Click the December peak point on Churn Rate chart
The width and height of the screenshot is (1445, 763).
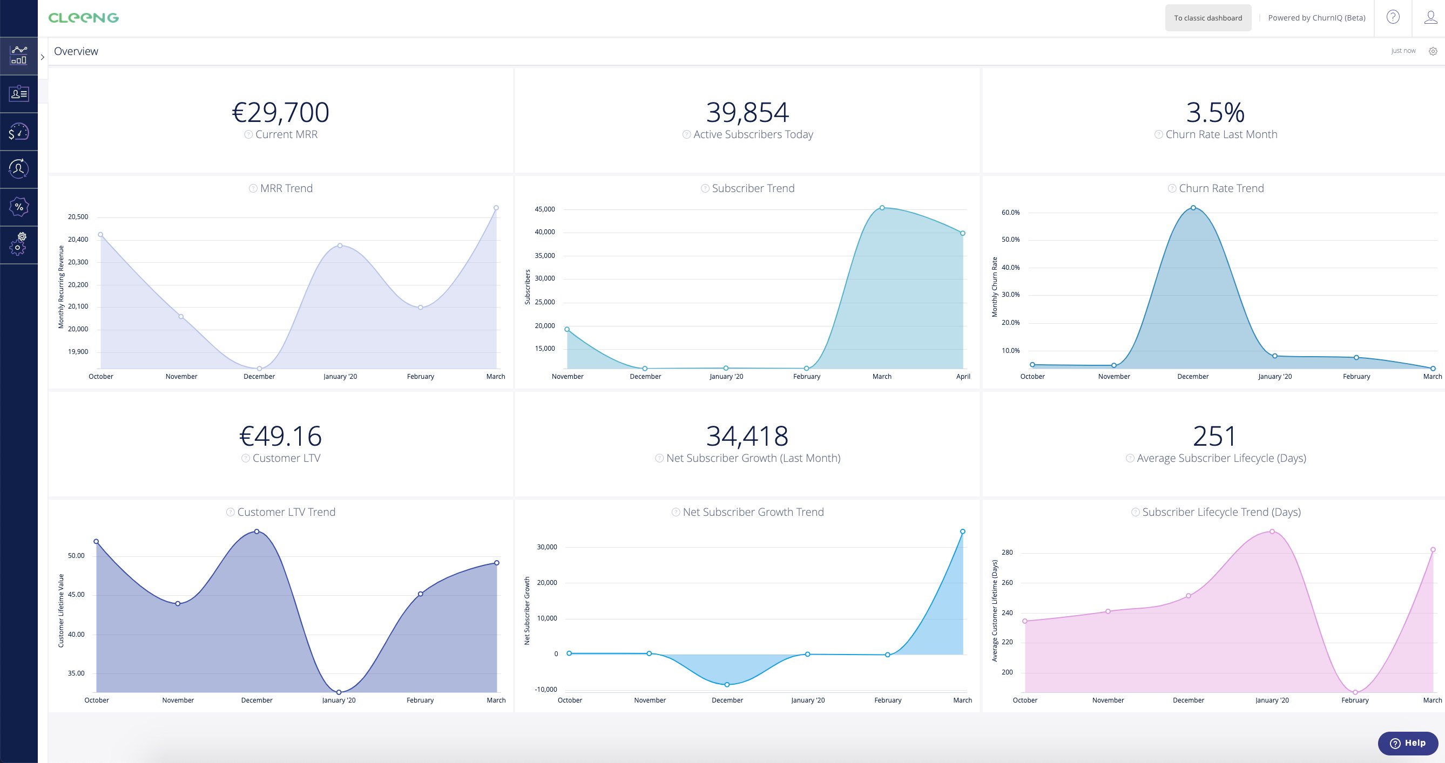pyautogui.click(x=1193, y=207)
